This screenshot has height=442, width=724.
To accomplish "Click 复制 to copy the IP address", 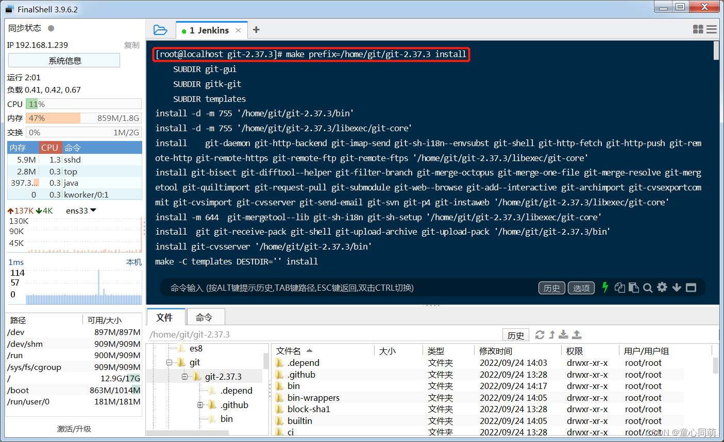I will click(132, 45).
